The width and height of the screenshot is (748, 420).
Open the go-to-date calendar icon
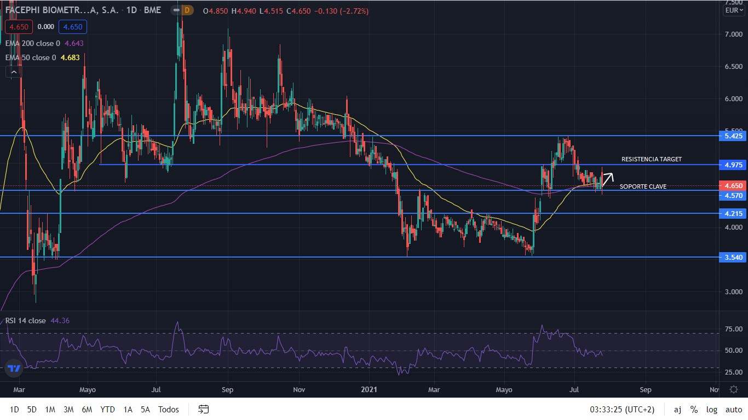pos(204,409)
